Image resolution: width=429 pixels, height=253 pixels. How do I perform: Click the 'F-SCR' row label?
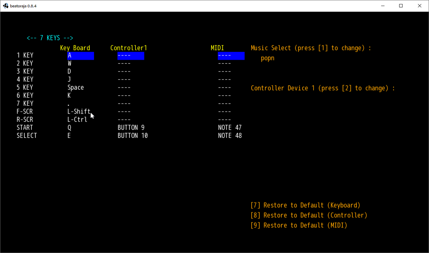click(25, 111)
